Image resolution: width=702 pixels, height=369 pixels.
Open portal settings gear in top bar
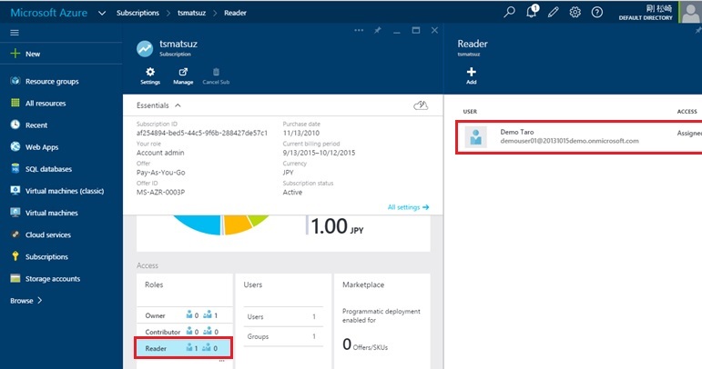coord(575,12)
